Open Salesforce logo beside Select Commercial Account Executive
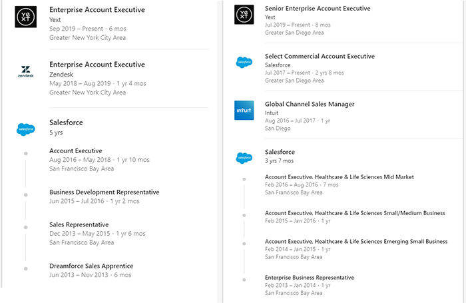The image size is (466, 303). point(244,62)
